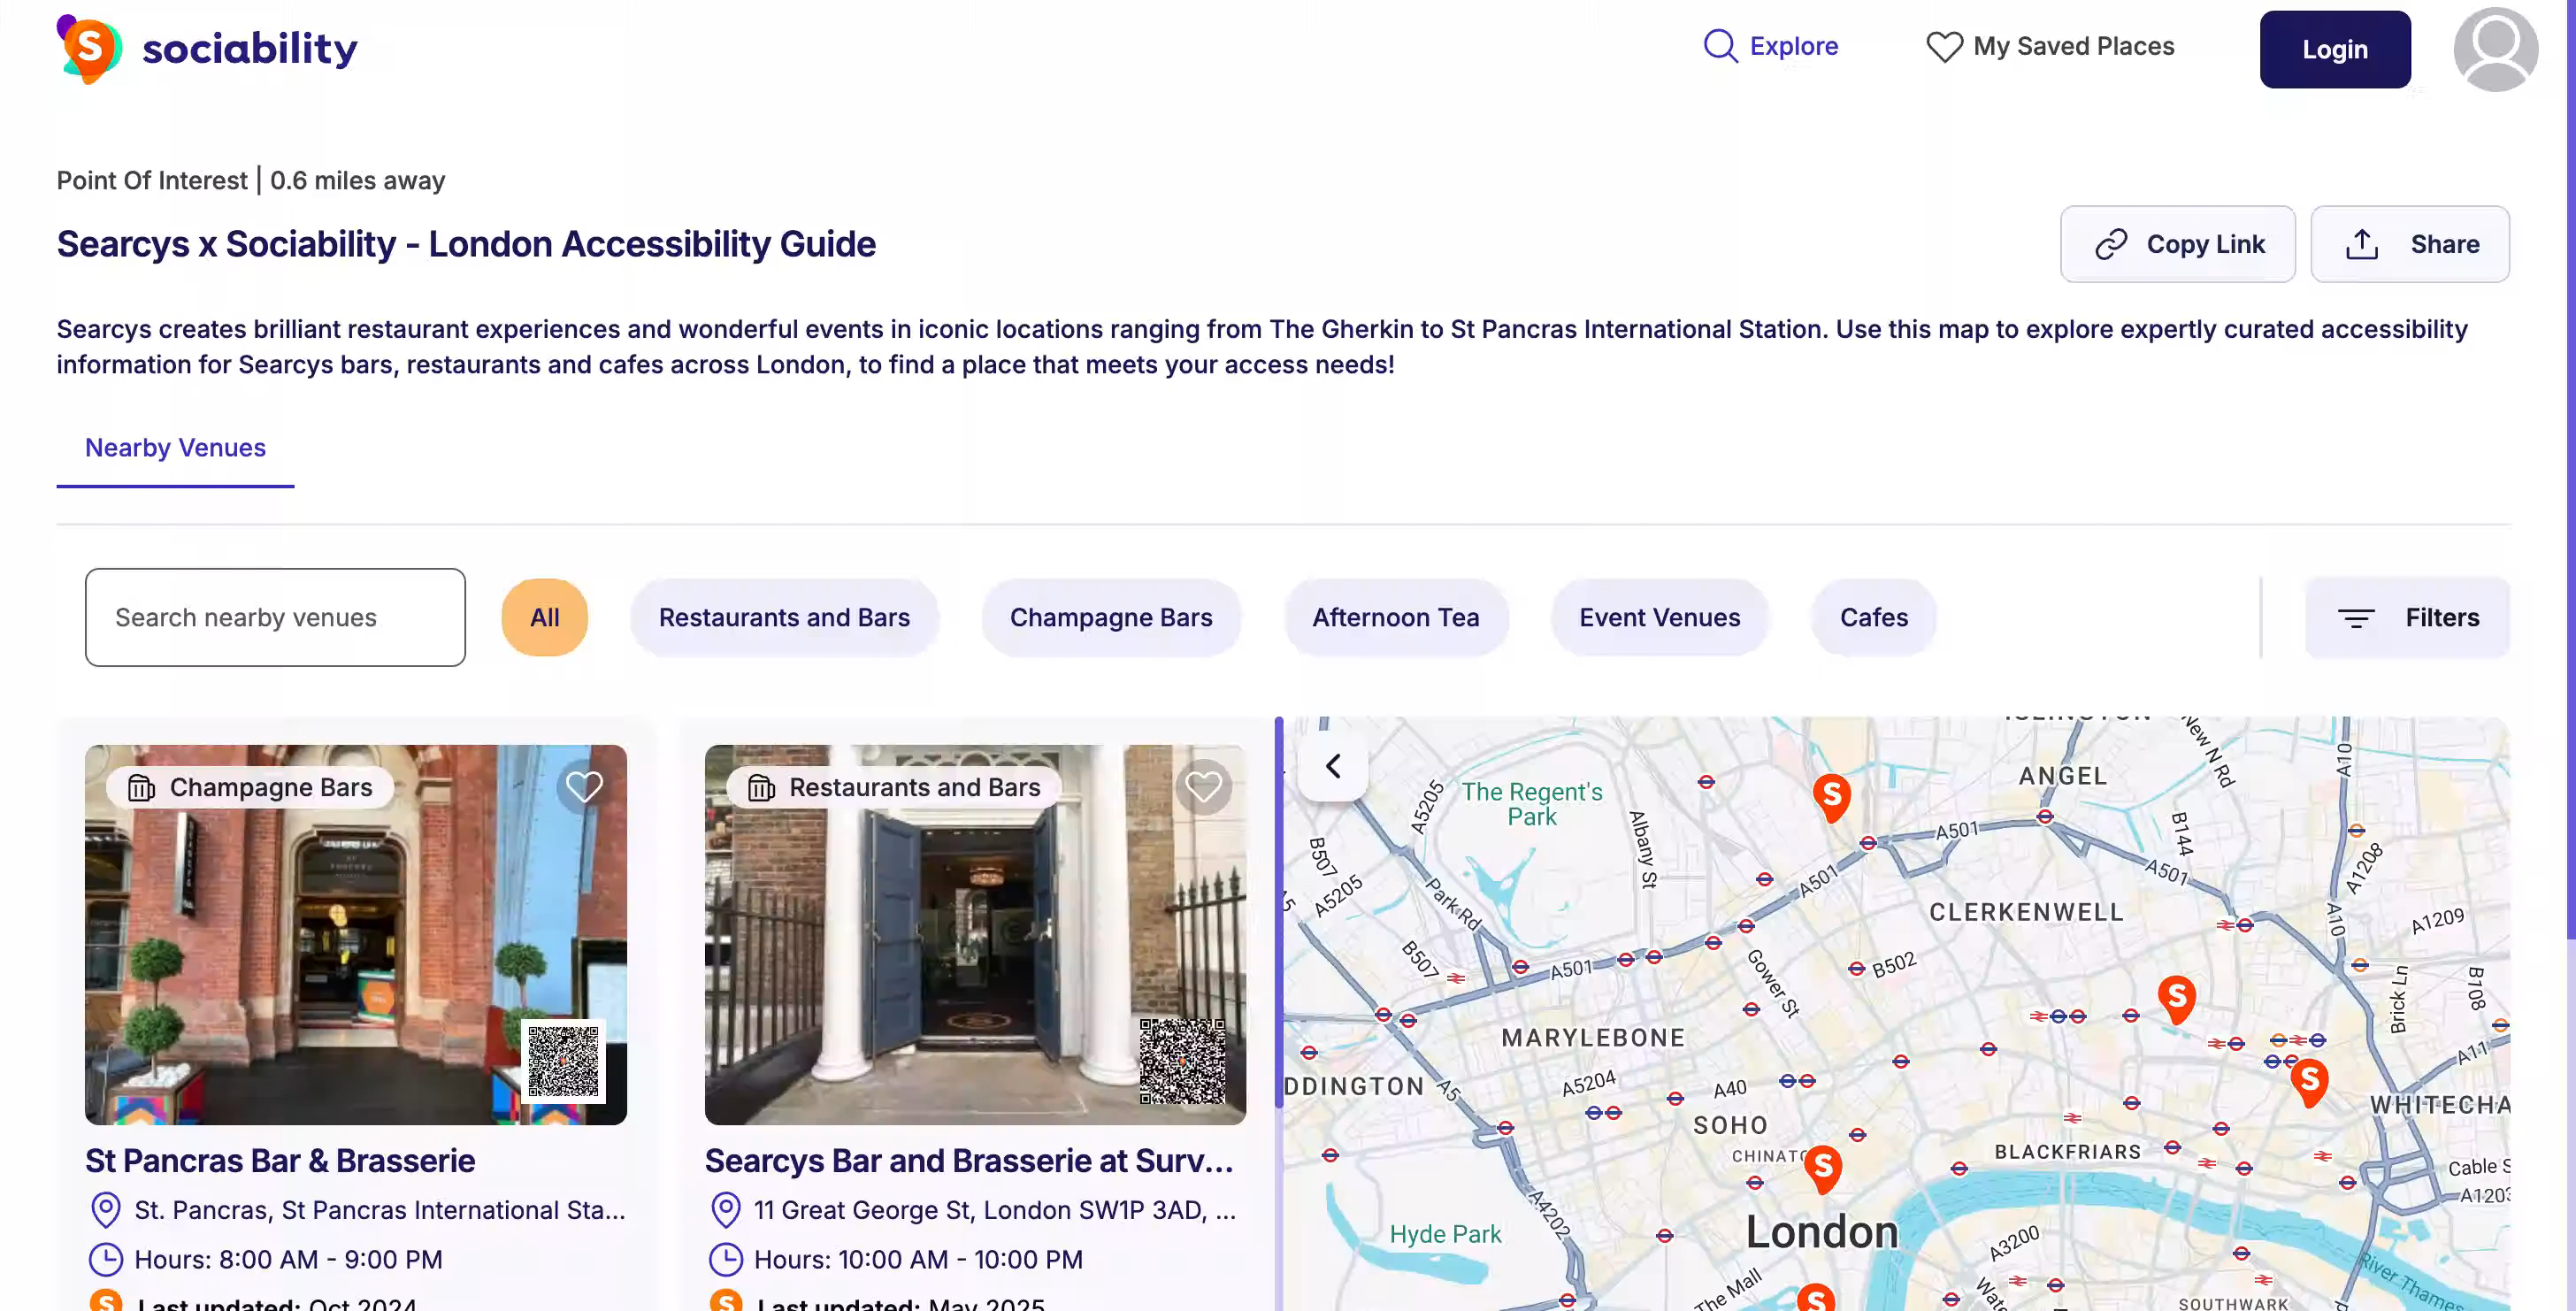Viewport: 2576px width, 1311px height.
Task: Select the All filter chip
Action: 545,617
